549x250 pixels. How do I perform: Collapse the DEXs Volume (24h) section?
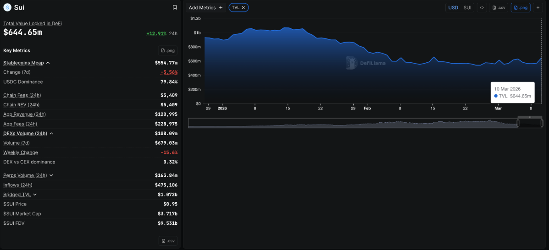pyautogui.click(x=51, y=134)
